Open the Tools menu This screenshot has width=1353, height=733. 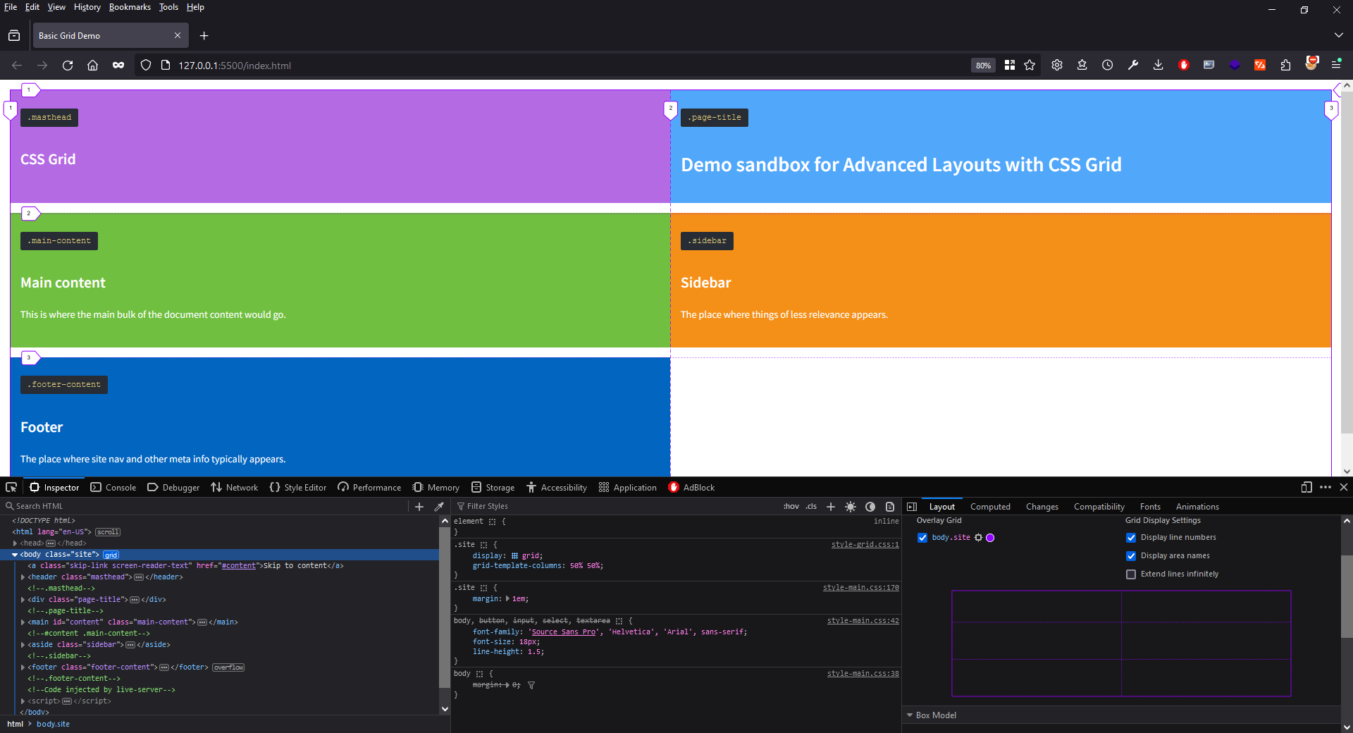(168, 7)
